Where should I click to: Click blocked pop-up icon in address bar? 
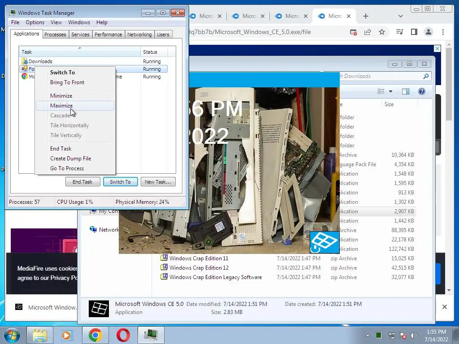[x=353, y=32]
